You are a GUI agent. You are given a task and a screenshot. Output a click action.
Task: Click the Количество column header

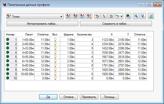tap(85, 34)
